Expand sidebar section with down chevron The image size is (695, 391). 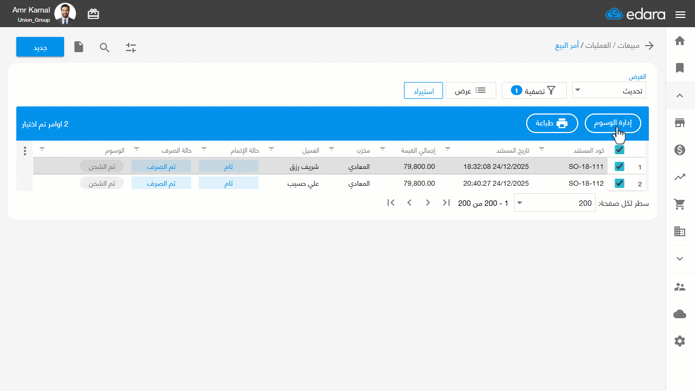[x=680, y=259]
